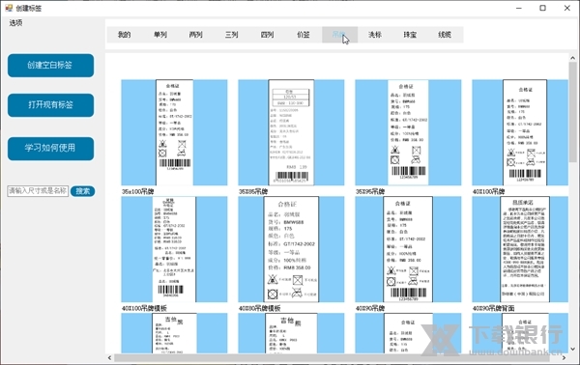Switch to the 线缆 tab

pos(445,35)
